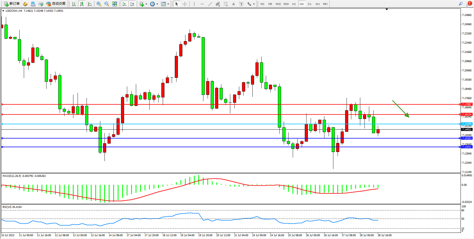The image size is (474, 239).
Task: Choose the Fibonacci retracement tool
Action: point(226,4)
